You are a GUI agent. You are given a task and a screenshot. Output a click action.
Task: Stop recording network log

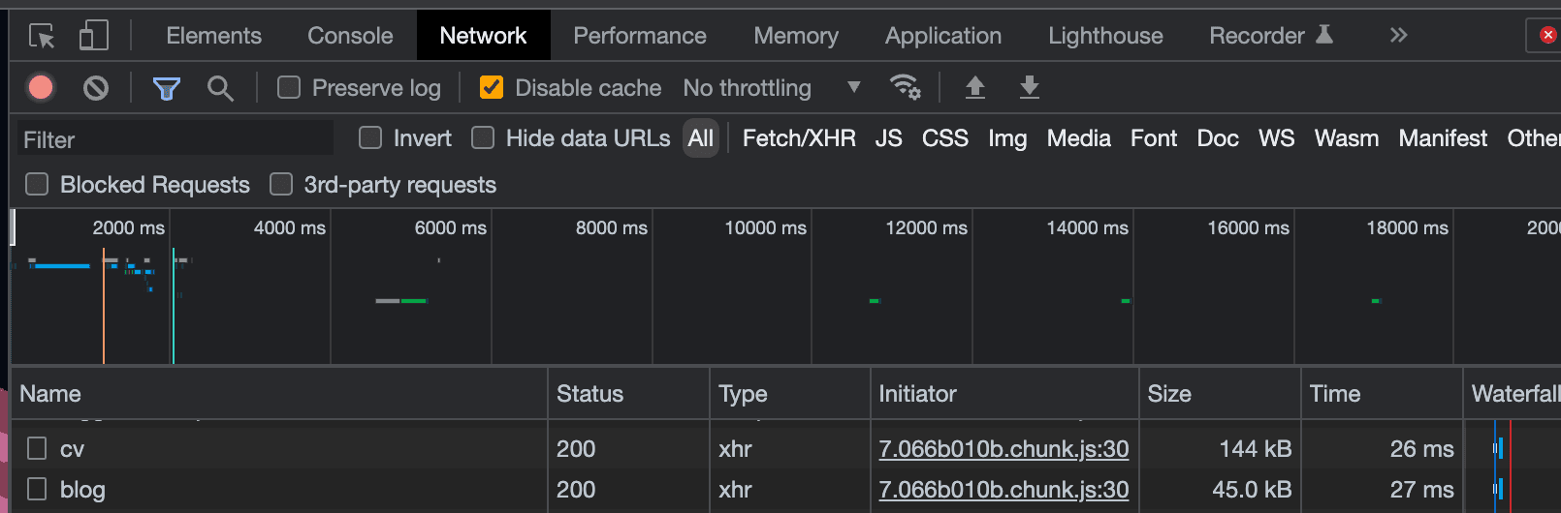tap(41, 88)
